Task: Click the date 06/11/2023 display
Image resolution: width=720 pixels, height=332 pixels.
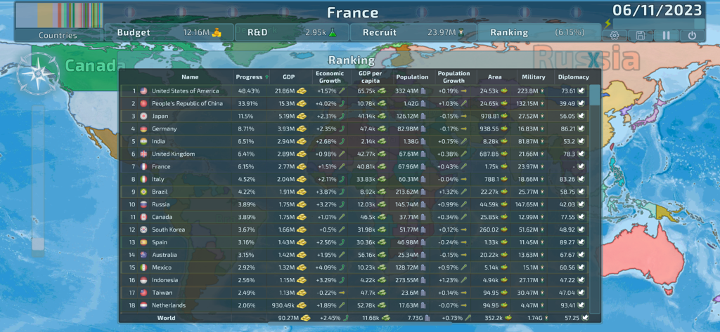Action: (x=657, y=10)
